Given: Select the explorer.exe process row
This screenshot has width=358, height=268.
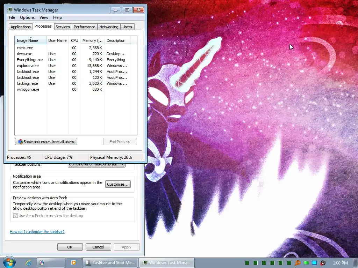Looking at the screenshot, I should 76,66.
